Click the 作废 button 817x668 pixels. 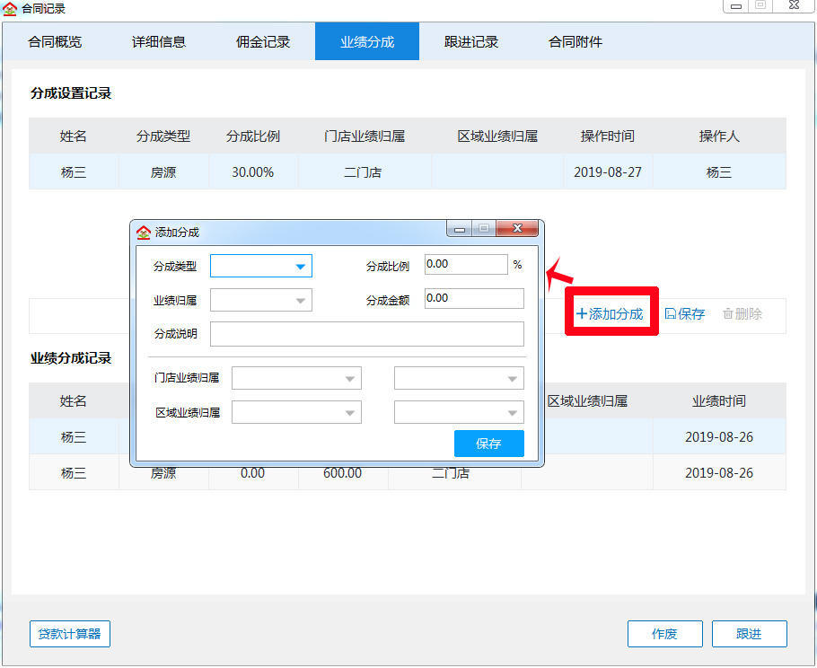click(664, 634)
